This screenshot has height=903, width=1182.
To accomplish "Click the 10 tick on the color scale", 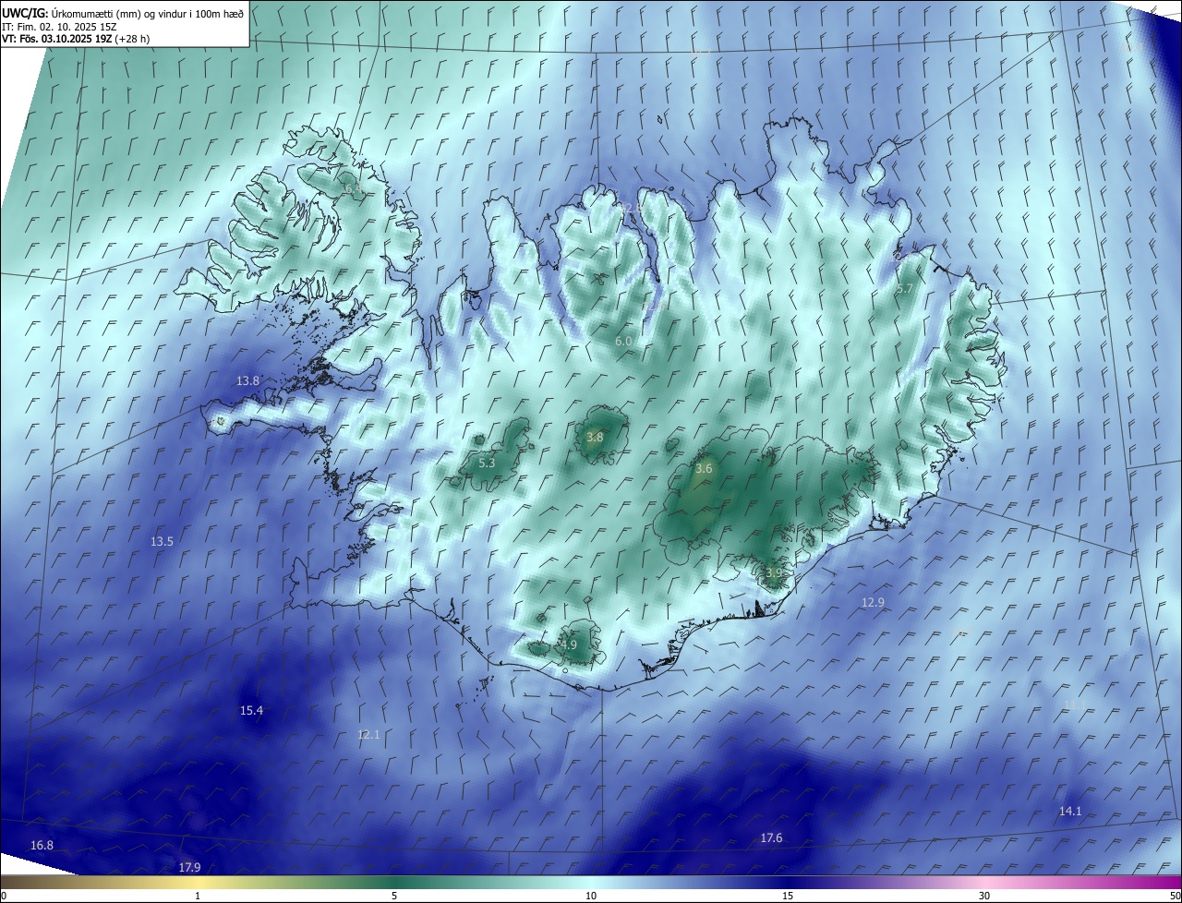I will [591, 896].
